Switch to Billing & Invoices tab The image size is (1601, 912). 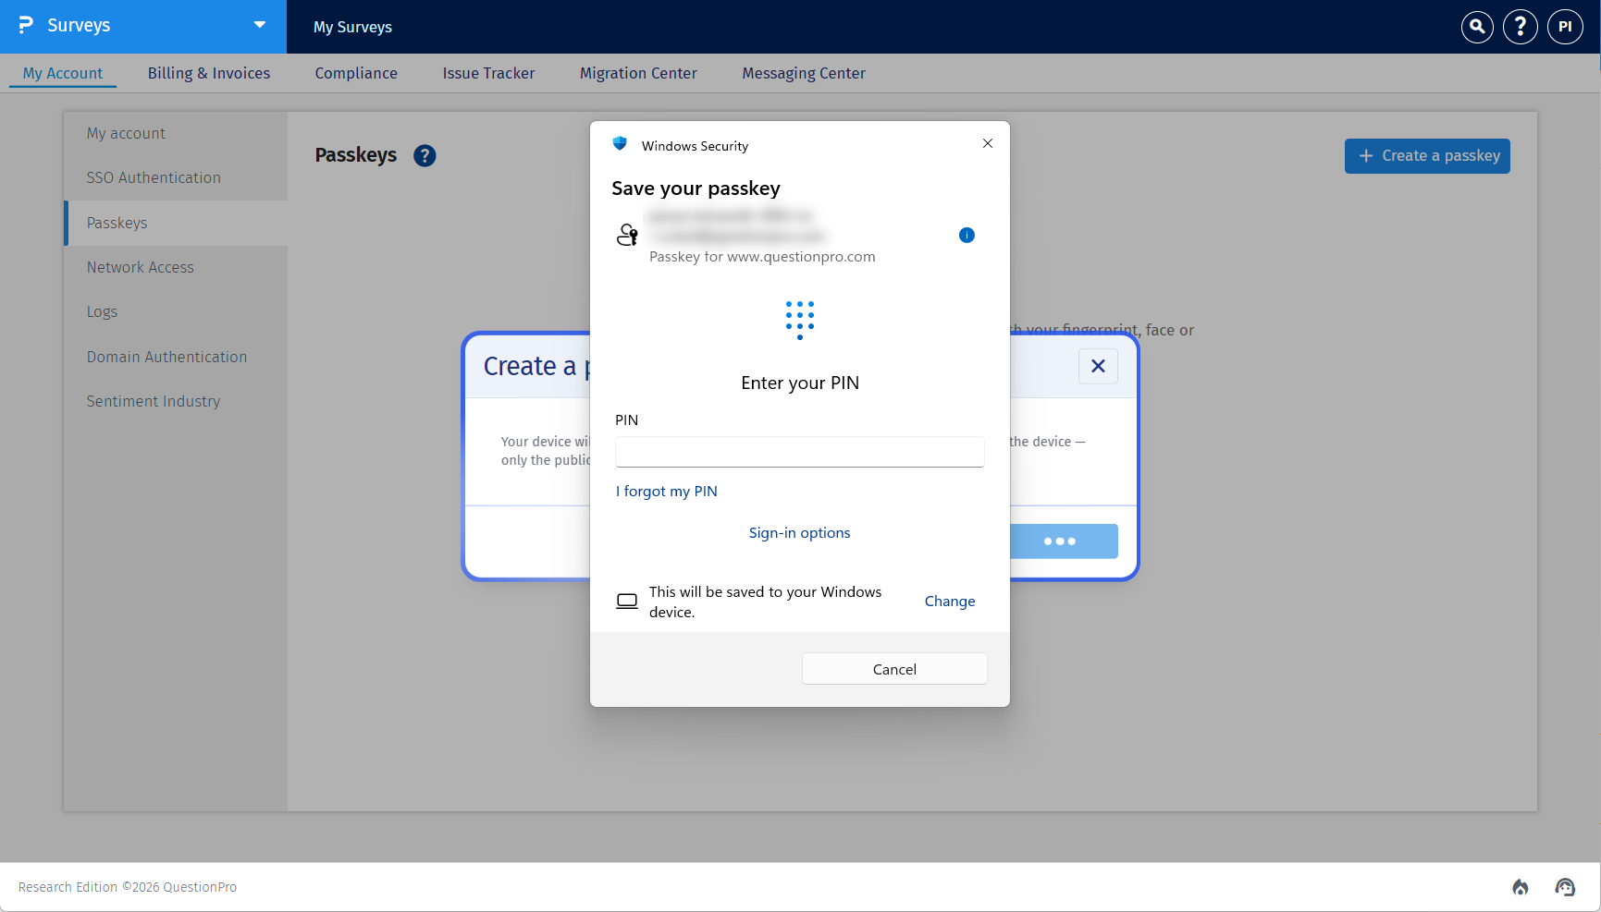(x=209, y=73)
